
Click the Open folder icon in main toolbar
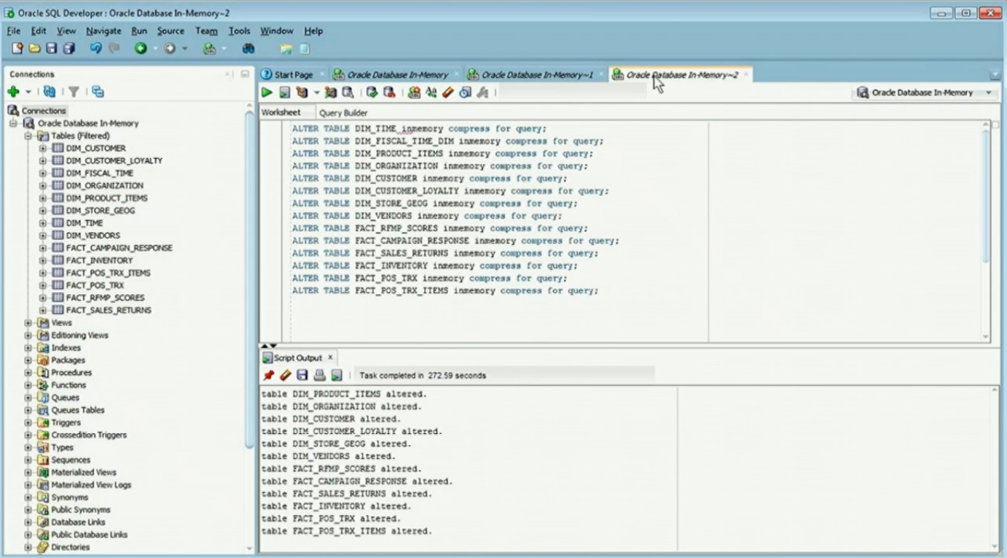[x=34, y=49]
